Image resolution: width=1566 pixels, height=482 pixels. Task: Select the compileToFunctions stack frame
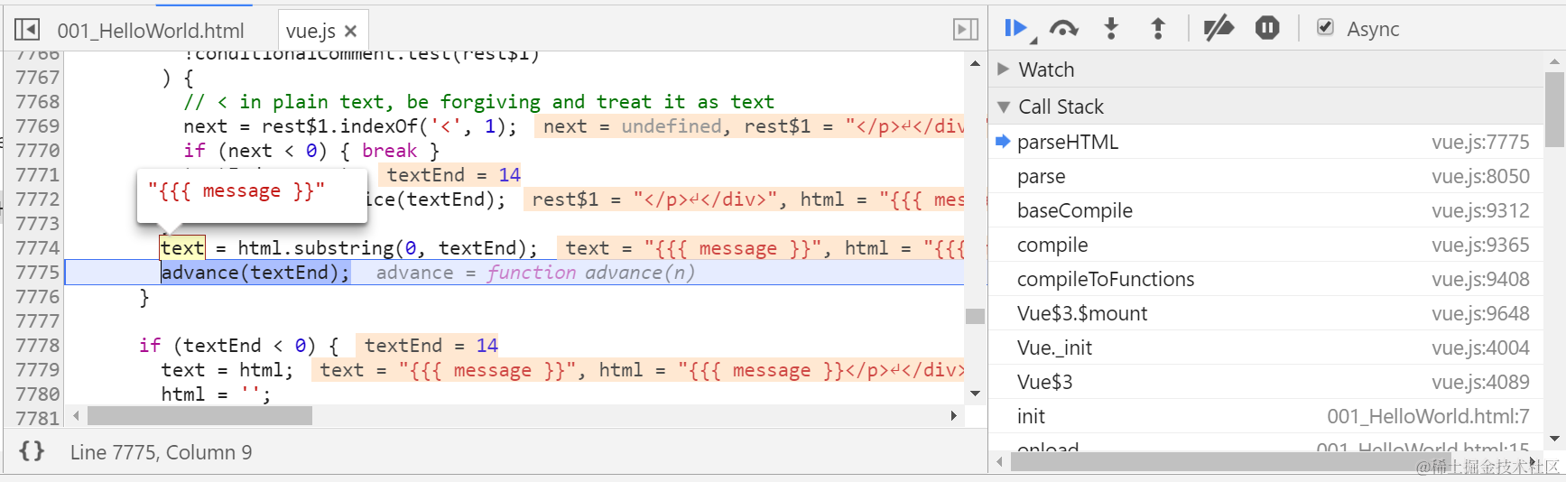coord(1265,279)
